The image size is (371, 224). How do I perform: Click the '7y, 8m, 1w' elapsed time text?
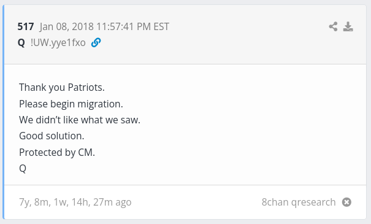pos(43,202)
